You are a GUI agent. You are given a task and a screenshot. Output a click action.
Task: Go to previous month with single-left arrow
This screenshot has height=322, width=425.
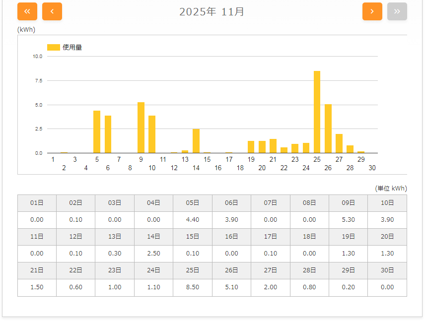(x=52, y=11)
